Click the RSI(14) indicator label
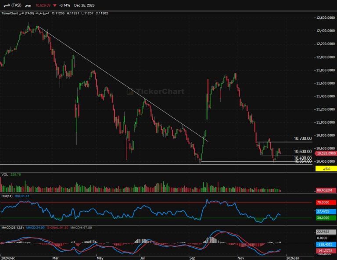337x260 pixels. click(x=7, y=196)
